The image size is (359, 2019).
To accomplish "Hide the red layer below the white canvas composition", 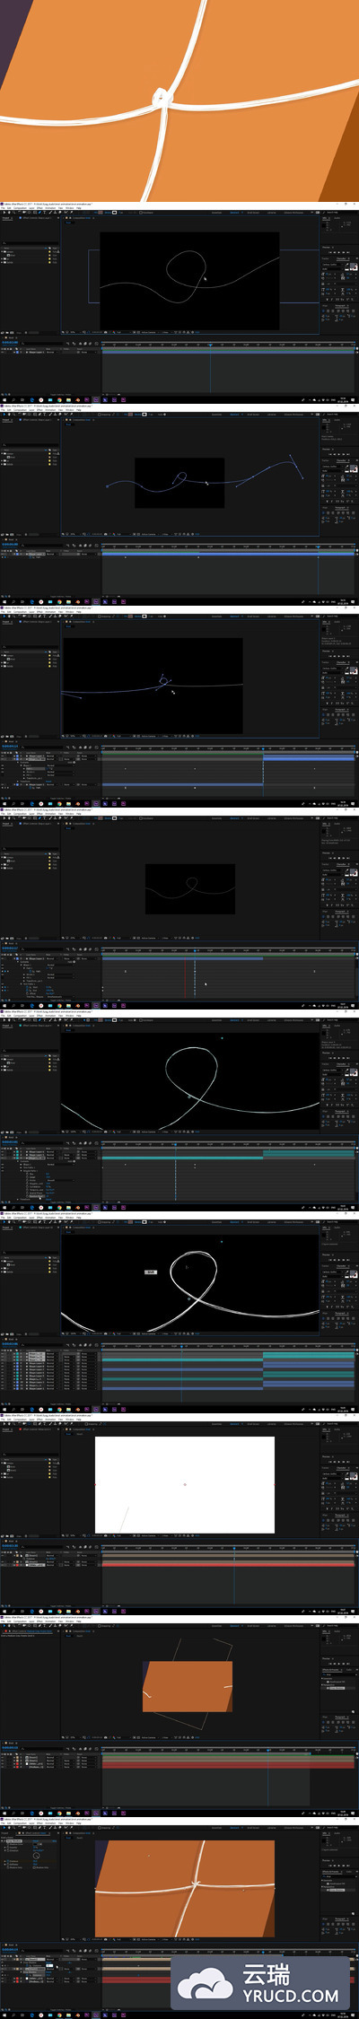I will (x=3, y=1564).
